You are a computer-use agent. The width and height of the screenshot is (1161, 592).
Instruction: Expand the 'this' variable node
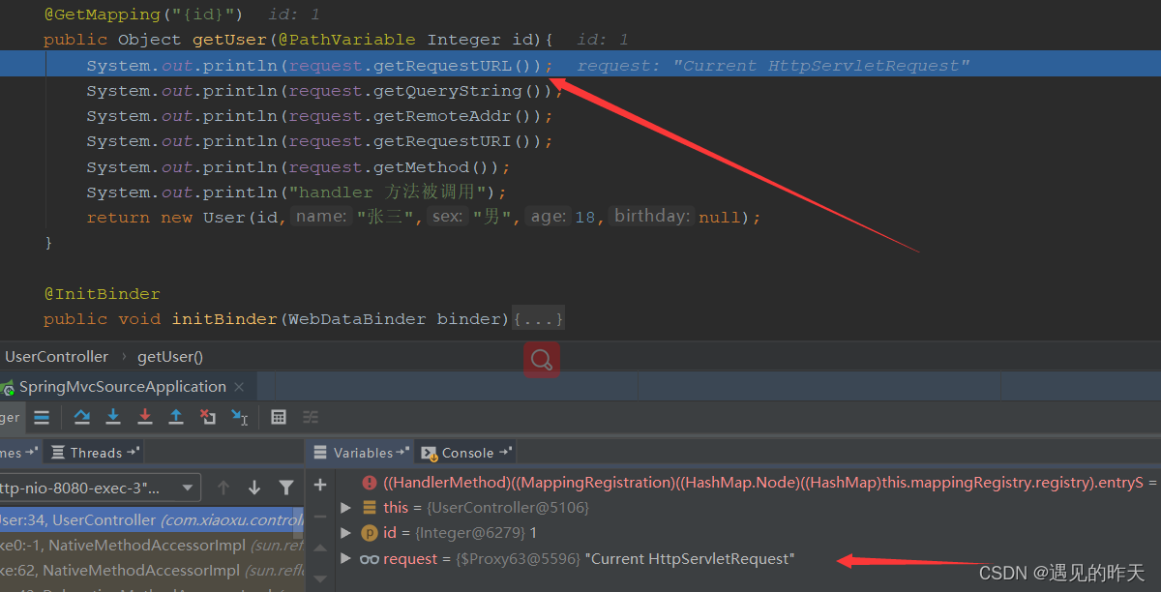click(x=345, y=507)
